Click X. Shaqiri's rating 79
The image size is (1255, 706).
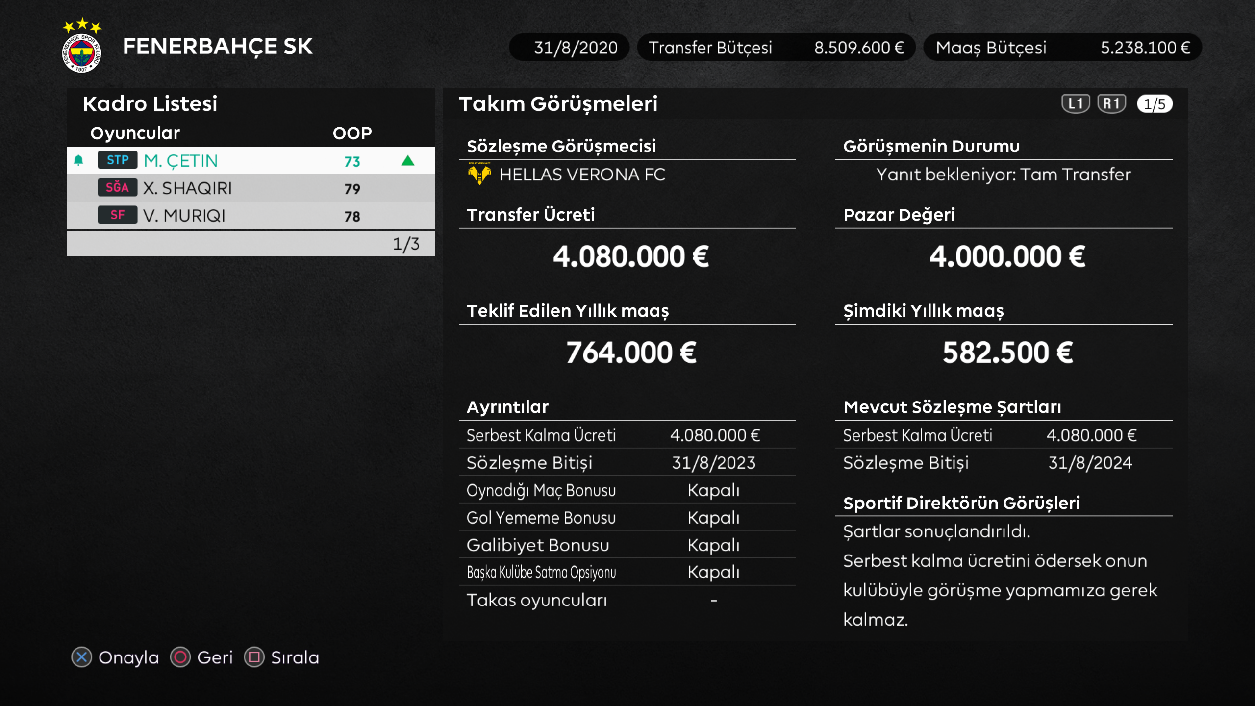(x=352, y=189)
